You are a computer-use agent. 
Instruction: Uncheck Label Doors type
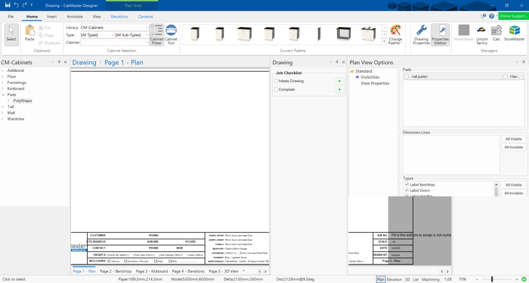pos(407,190)
